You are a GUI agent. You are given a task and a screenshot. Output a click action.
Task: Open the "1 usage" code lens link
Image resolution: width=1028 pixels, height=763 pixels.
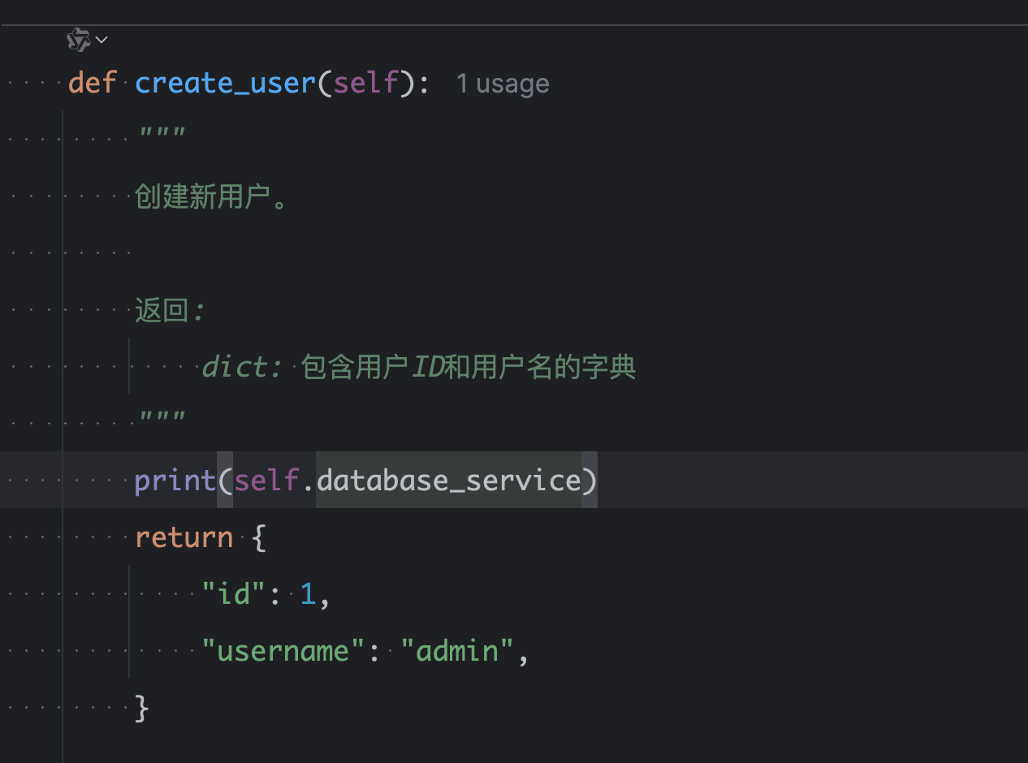(x=503, y=83)
